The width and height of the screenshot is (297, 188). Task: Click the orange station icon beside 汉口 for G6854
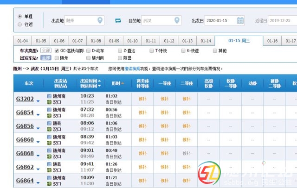click(x=49, y=115)
